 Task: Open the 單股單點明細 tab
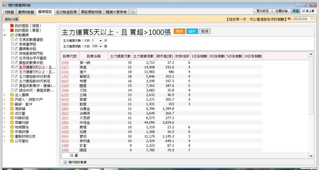pyautogui.click(x=91, y=12)
